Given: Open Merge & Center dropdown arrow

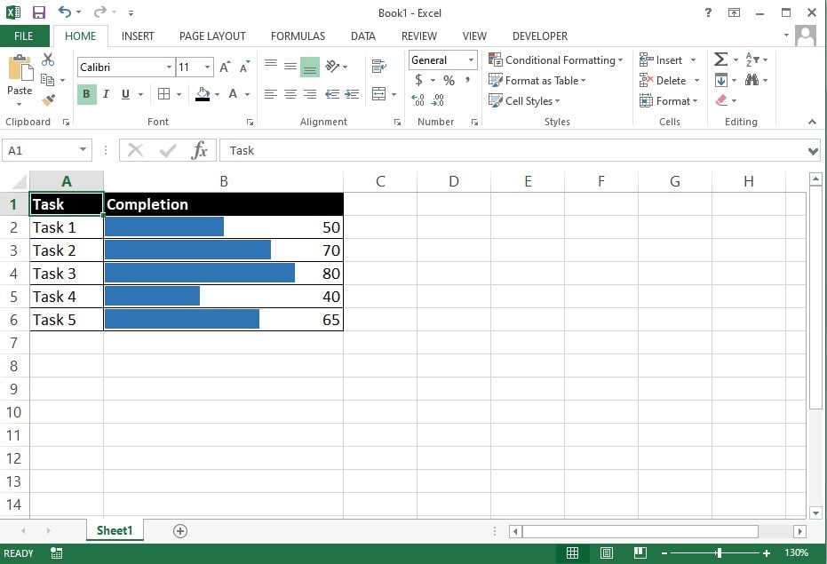Looking at the screenshot, I should coord(394,94).
